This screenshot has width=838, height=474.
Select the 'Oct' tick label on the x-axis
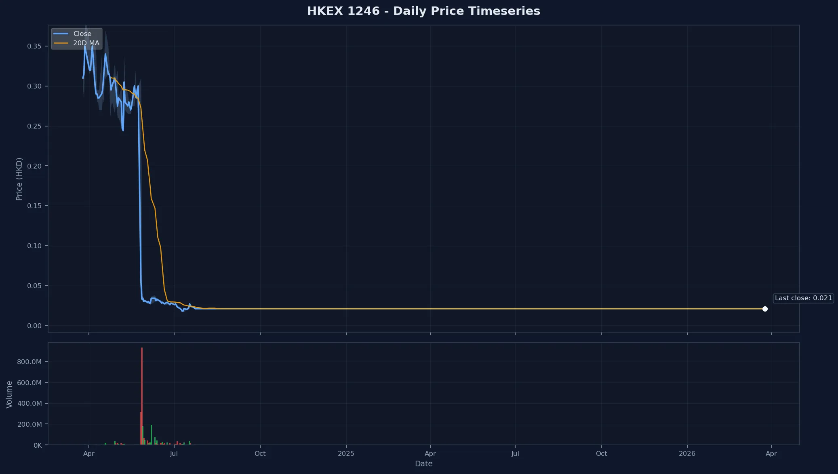pyautogui.click(x=260, y=454)
